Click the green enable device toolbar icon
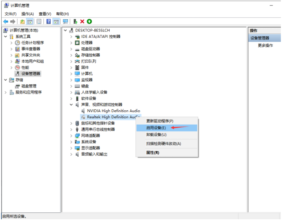 point(89,21)
